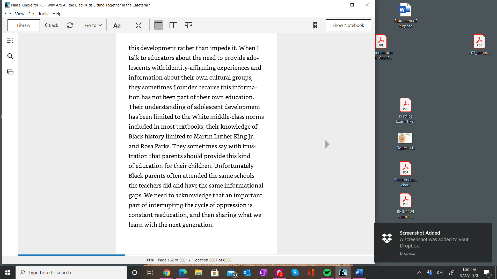Open the File menu
Viewport: 497px width, 279px height.
pos(8,14)
